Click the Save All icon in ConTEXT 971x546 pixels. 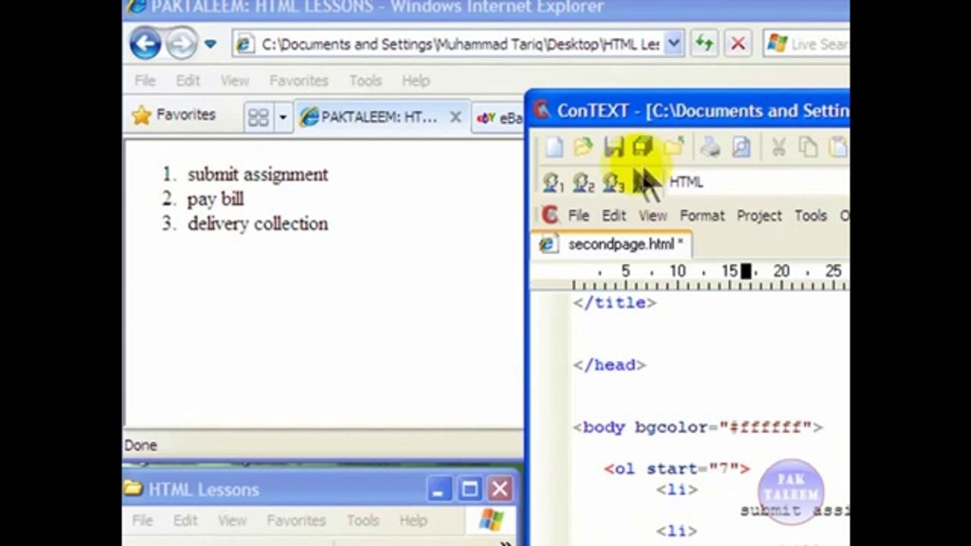643,147
